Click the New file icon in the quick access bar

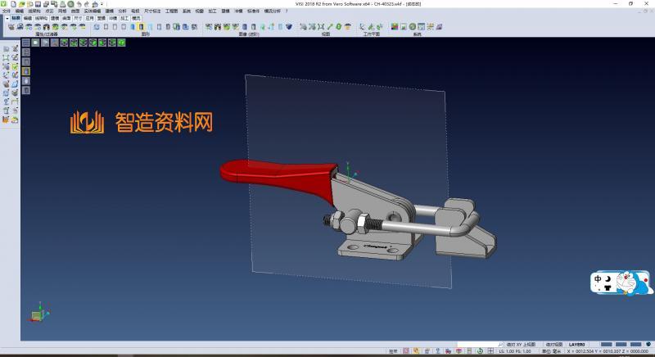[13, 4]
